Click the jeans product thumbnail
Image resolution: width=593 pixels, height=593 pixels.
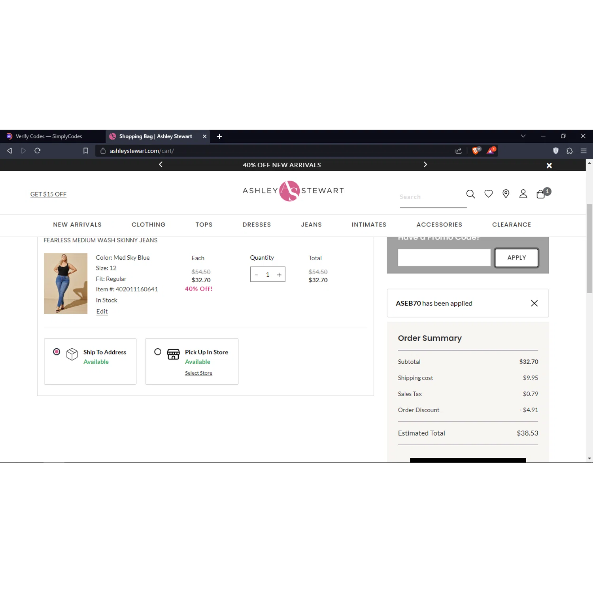click(x=66, y=283)
